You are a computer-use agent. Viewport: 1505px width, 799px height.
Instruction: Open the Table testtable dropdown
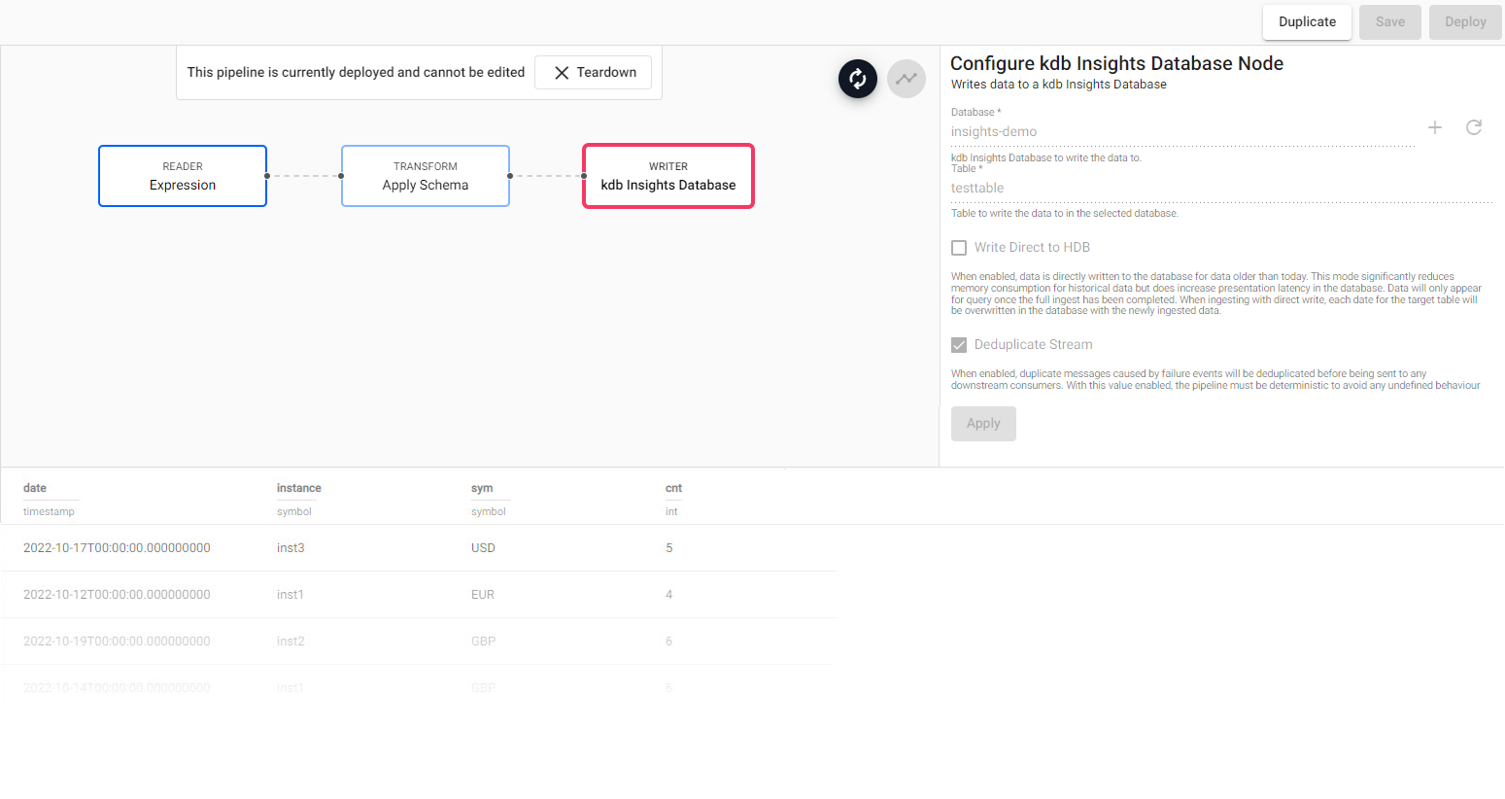coord(1221,188)
